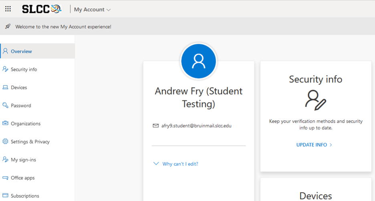Click Keep your verification methods description text
This screenshot has width=375, height=201.
316,124
